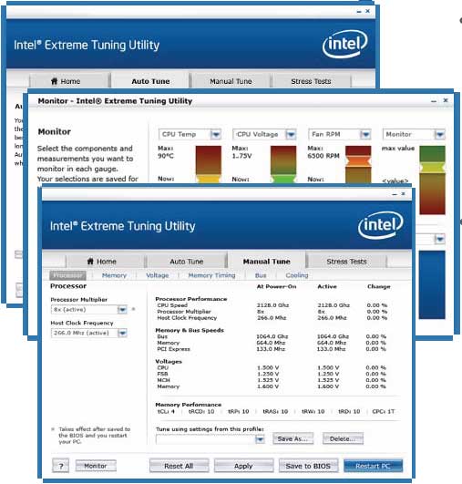Viewport: 462px width, 484px height.
Task: Switch to Auto Tune tab in front window
Action: click(x=187, y=262)
